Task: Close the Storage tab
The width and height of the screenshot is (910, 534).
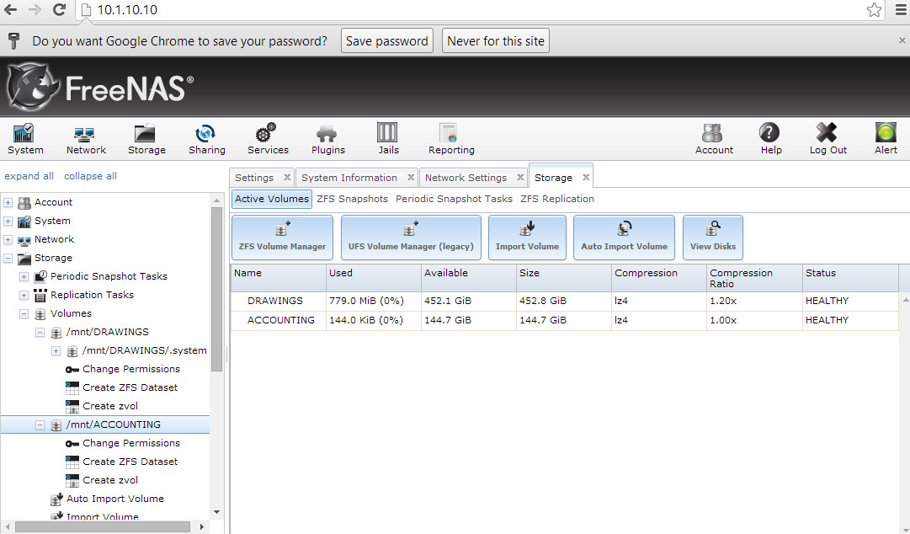Action: [x=586, y=178]
